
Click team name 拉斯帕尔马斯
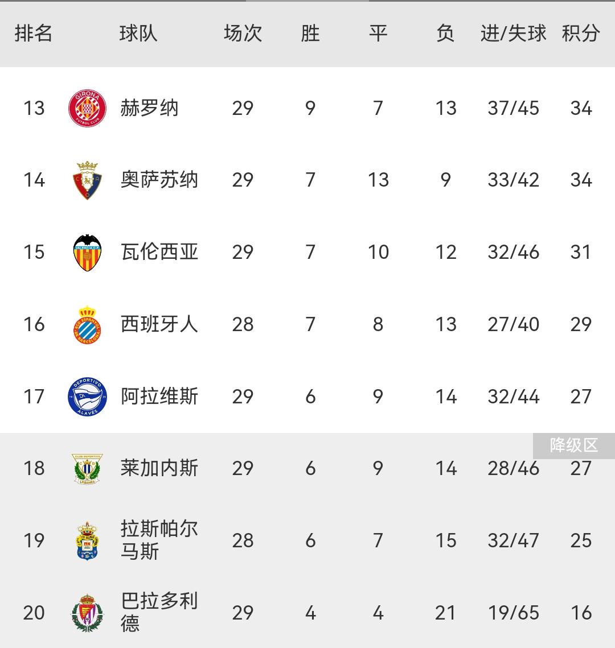[x=159, y=540]
